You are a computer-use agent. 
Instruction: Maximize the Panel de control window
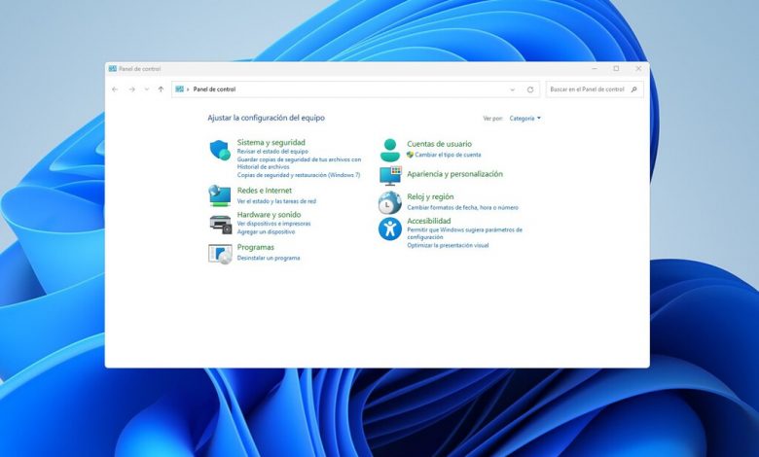616,69
